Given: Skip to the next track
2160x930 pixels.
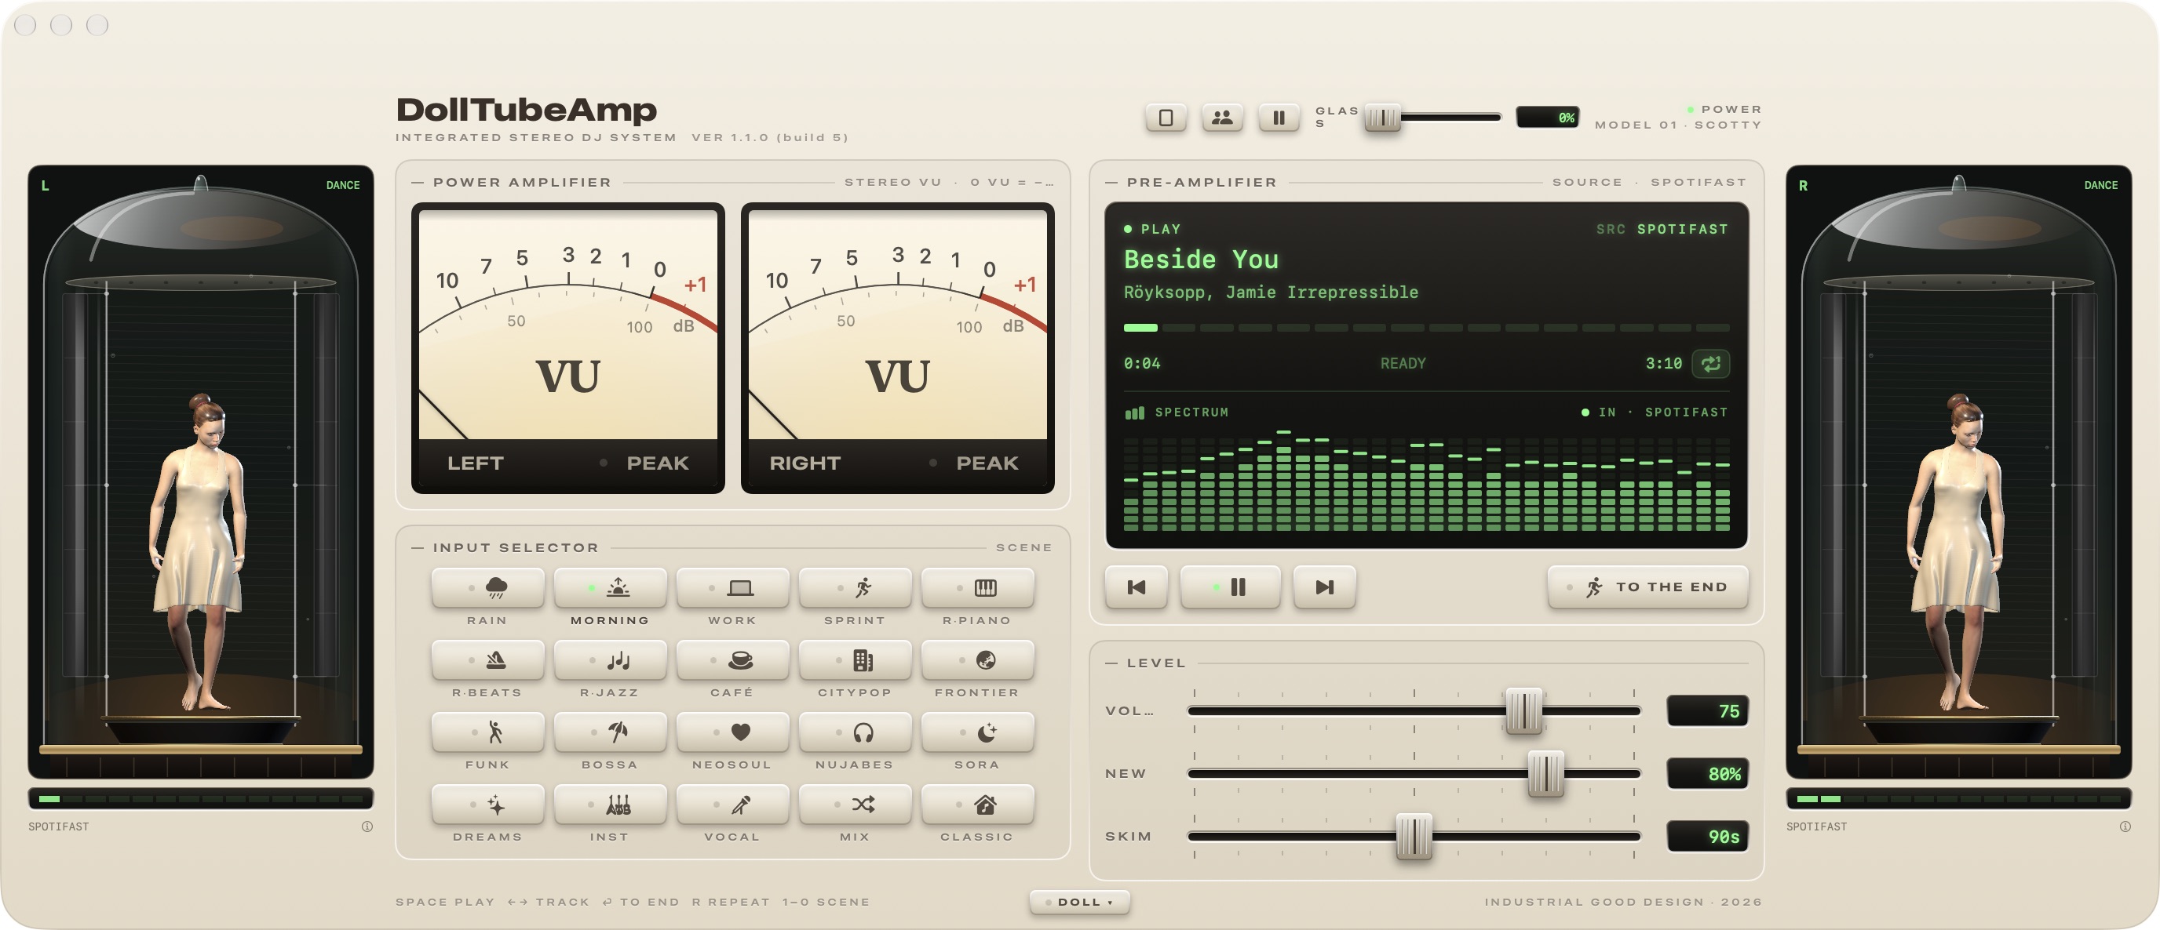Looking at the screenshot, I should click(x=1324, y=587).
